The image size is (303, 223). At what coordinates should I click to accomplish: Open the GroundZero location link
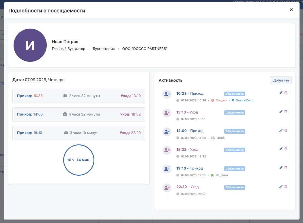(244, 101)
